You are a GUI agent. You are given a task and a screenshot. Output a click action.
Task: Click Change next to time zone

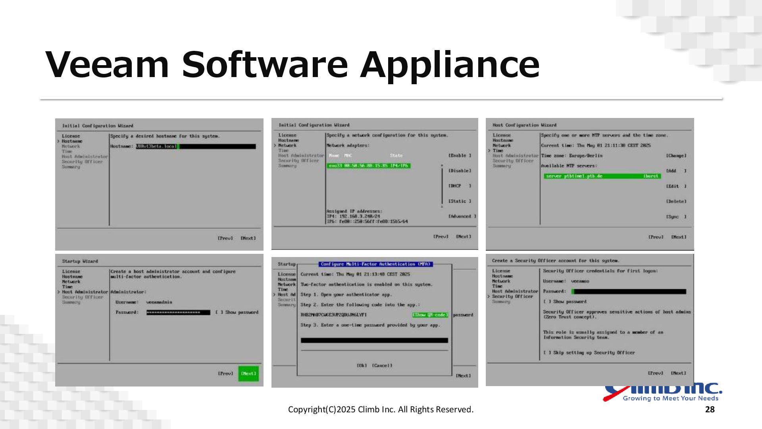[676, 156]
